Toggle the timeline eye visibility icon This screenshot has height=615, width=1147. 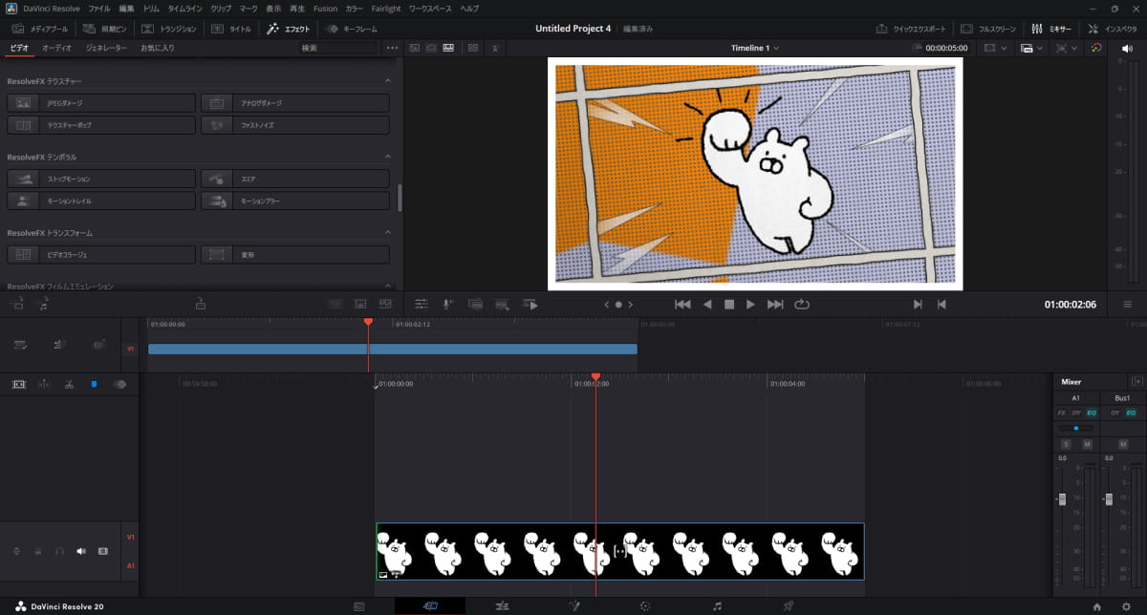click(x=119, y=384)
